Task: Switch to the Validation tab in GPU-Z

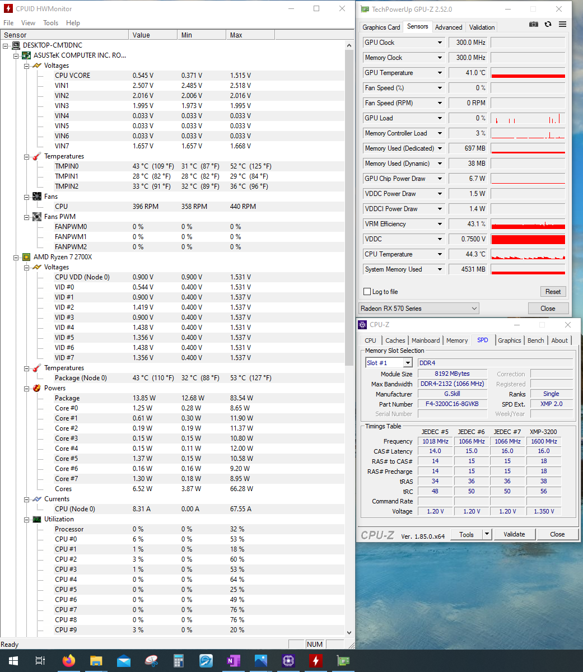Action: [x=482, y=27]
